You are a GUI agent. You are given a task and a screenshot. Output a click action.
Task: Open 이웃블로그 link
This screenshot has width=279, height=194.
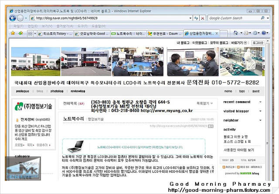click(x=200, y=43)
